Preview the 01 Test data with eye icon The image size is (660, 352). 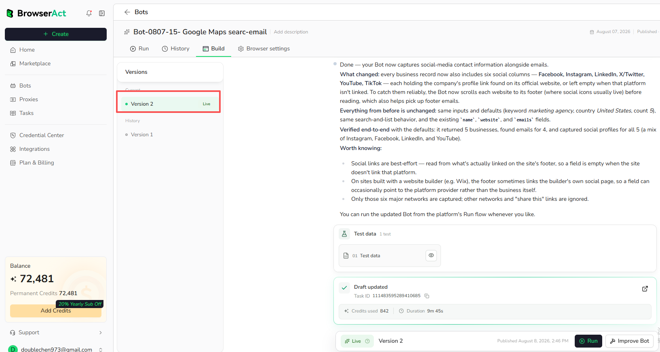click(x=431, y=255)
